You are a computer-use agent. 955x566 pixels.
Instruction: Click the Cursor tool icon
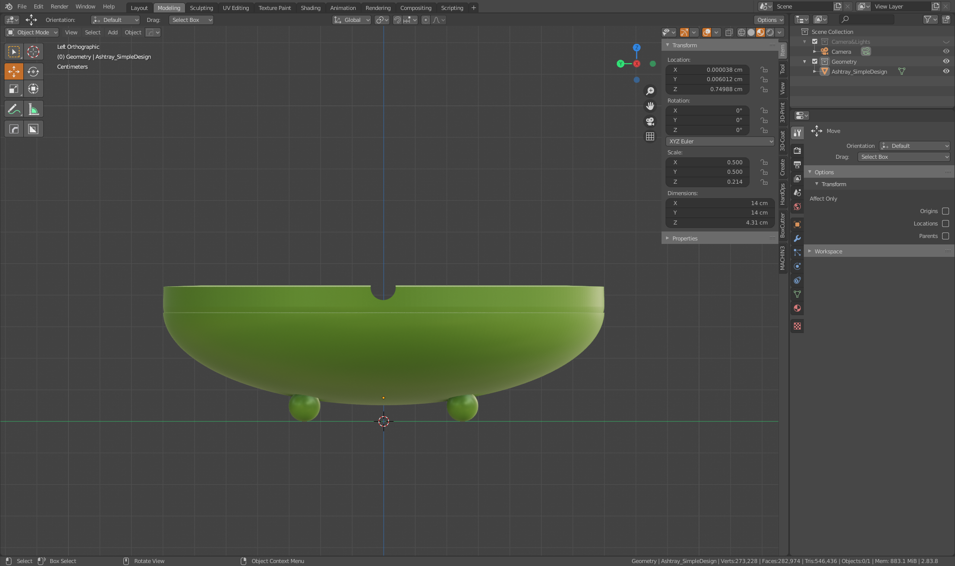coord(33,52)
